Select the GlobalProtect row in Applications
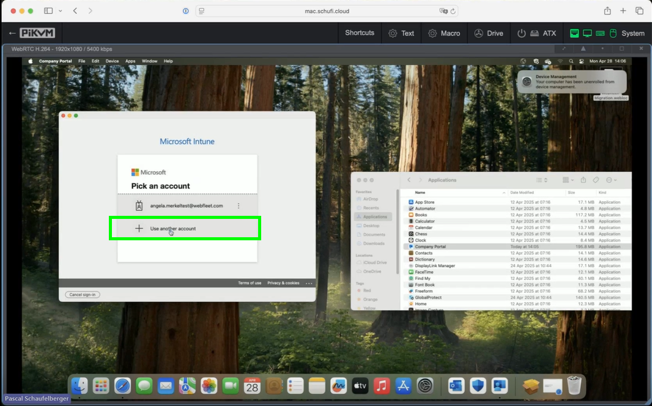 [517, 298]
